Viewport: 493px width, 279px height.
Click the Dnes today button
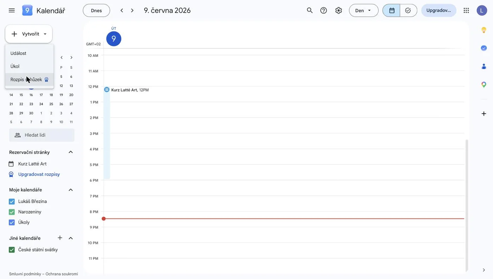tap(96, 11)
